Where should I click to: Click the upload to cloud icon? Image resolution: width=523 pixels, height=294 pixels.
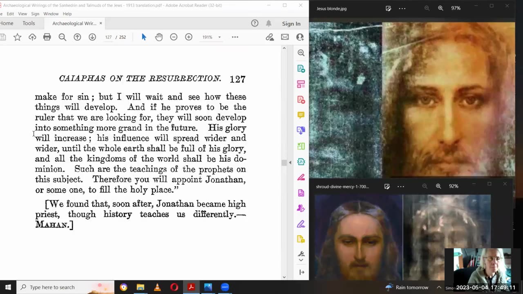tap(32, 37)
